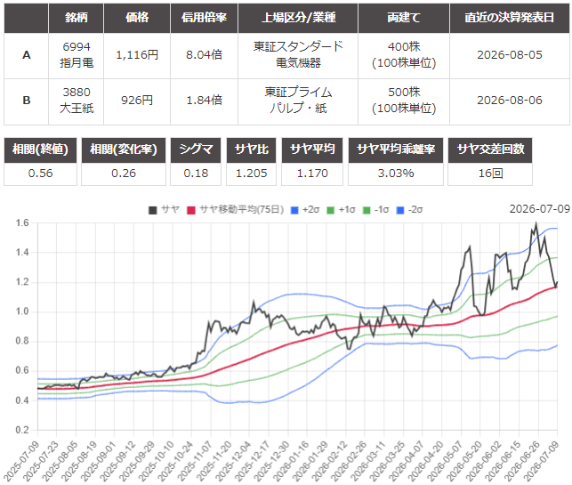Click the 直近の決算発表日 column header
This screenshot has height=485, width=572.
click(510, 18)
